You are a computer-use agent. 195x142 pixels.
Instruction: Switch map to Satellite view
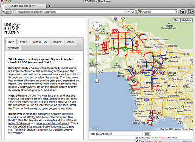[186, 20]
